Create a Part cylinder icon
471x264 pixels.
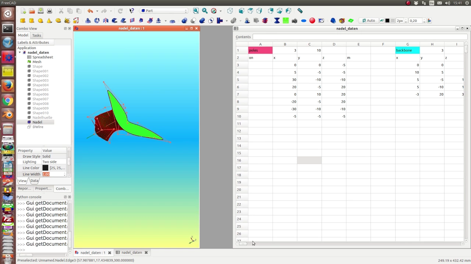click(x=32, y=21)
